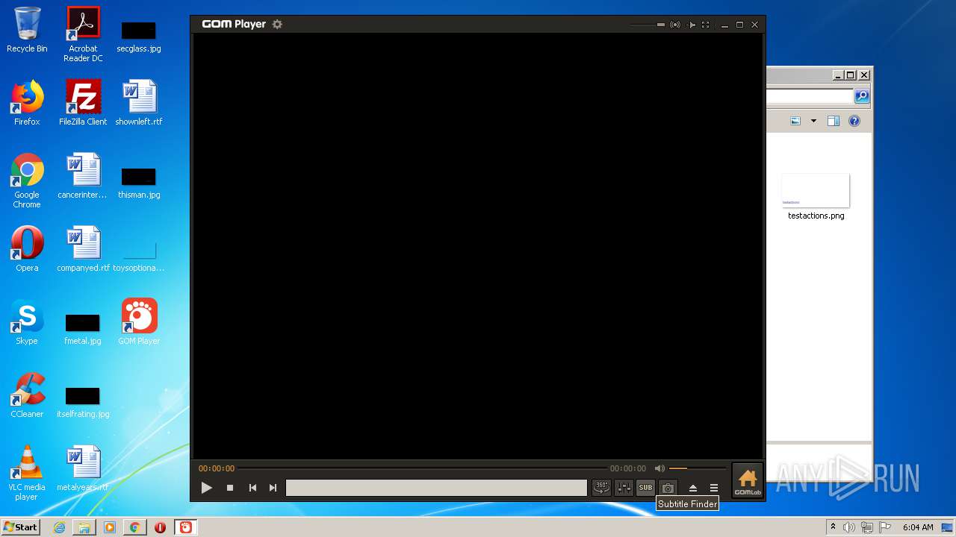Toggle the Explorer preview pane icon

834,121
